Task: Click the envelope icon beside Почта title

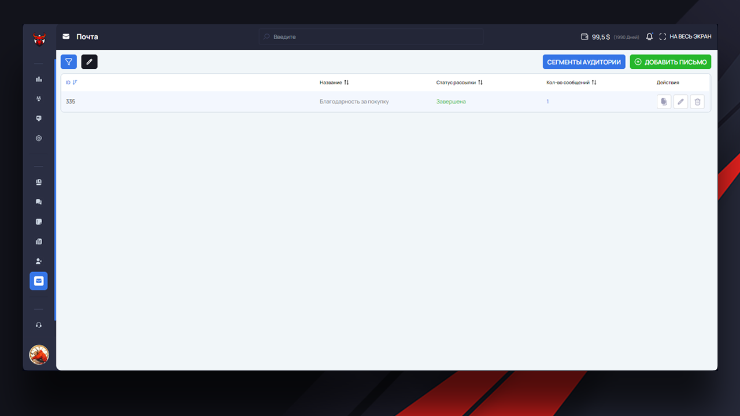Action: point(66,36)
